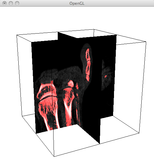
Task: Click the nearest bottom corner of the wireframe box
Action: pos(54,156)
